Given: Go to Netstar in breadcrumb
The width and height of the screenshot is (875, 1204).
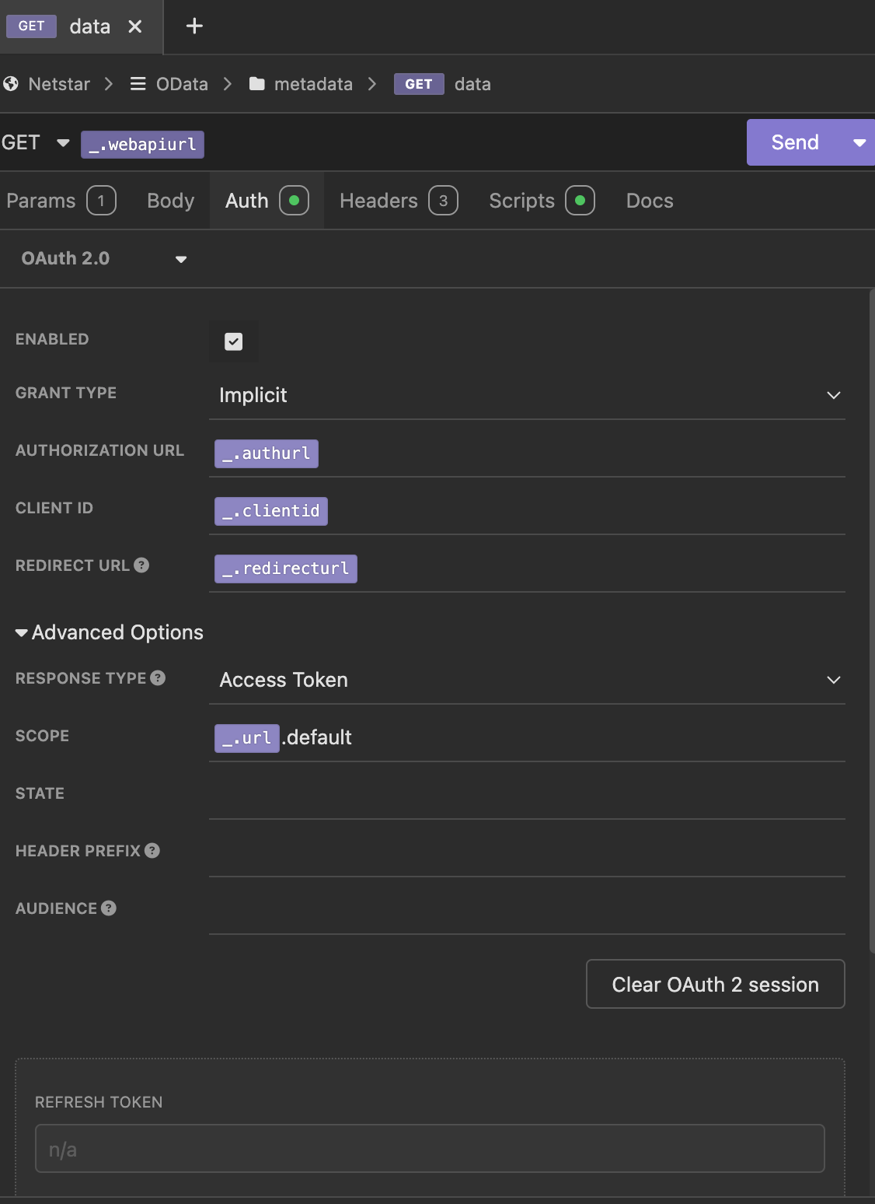Looking at the screenshot, I should [59, 84].
